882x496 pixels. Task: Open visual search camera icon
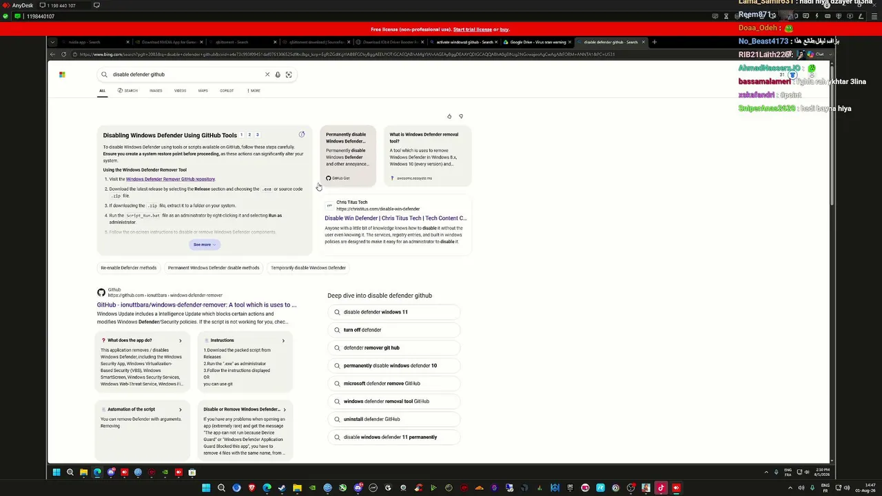pyautogui.click(x=289, y=74)
